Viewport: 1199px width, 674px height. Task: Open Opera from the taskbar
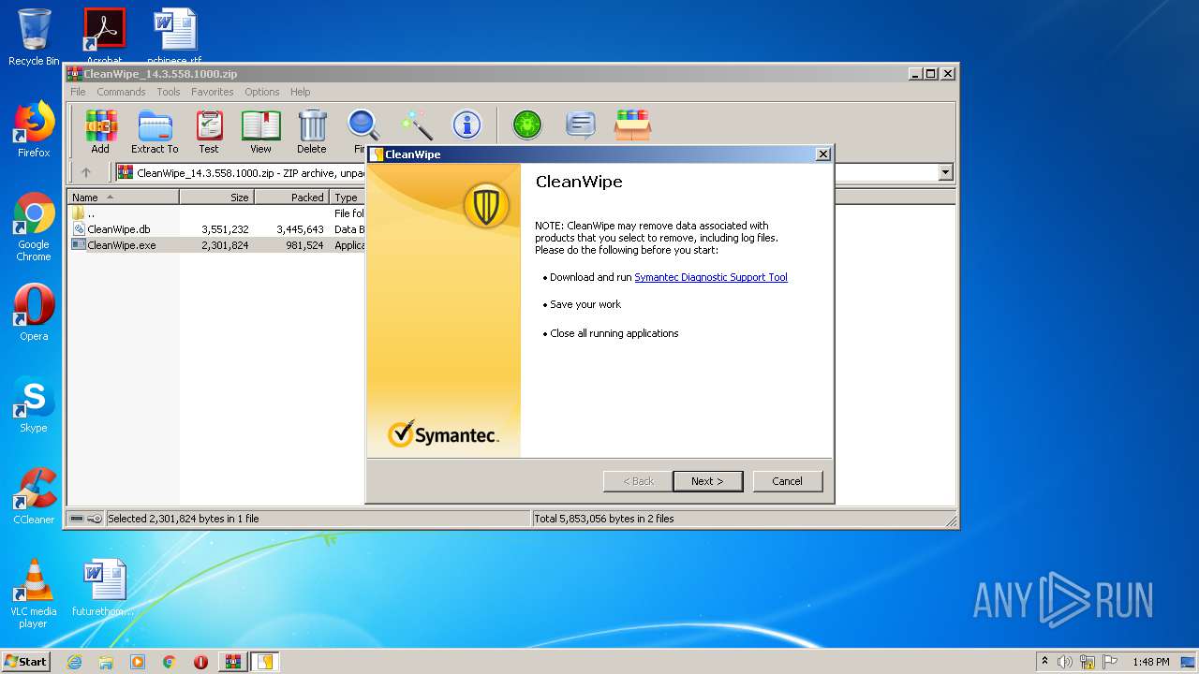pyautogui.click(x=200, y=662)
